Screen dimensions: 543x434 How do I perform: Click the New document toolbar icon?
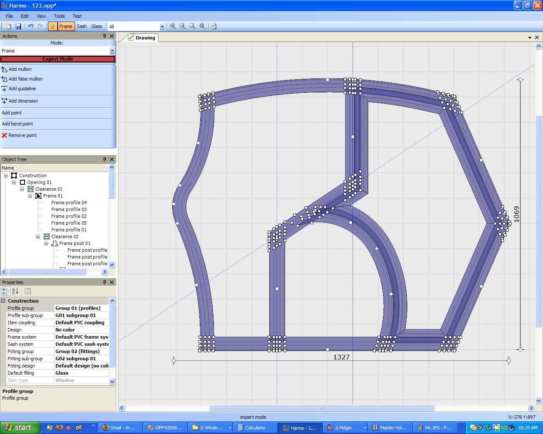[8, 26]
